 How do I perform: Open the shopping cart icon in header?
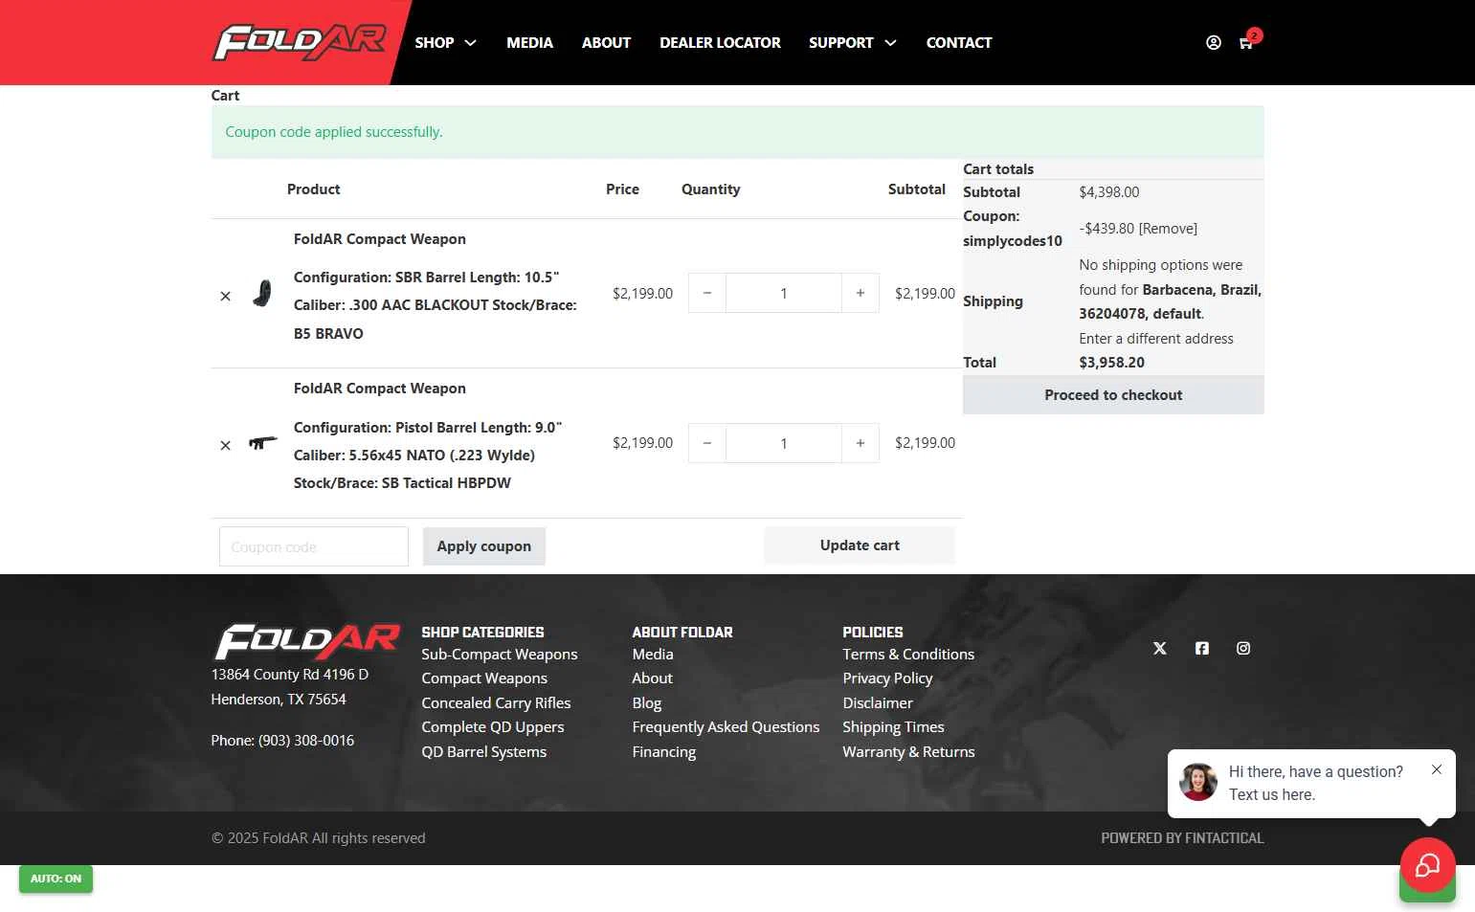pos(1246,43)
